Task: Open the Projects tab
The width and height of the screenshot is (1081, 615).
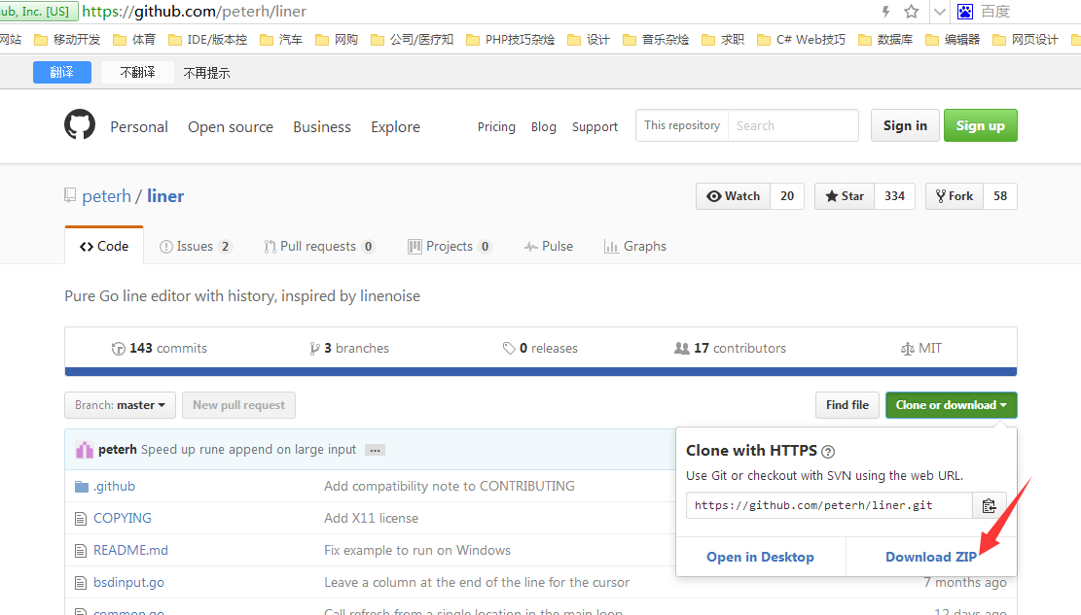Action: 450,247
